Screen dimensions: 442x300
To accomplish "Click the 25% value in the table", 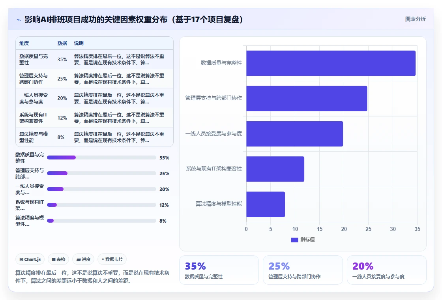I will [x=62, y=79].
